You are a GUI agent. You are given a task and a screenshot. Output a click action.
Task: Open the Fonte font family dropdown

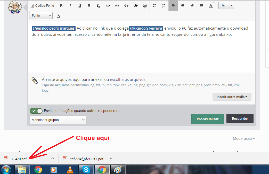point(41,16)
